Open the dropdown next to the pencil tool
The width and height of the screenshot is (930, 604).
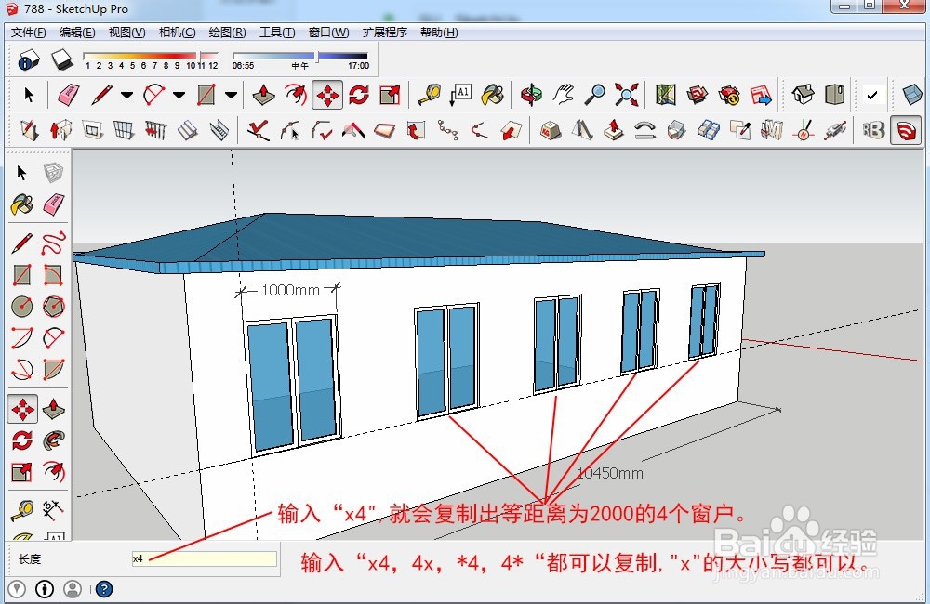point(126,95)
